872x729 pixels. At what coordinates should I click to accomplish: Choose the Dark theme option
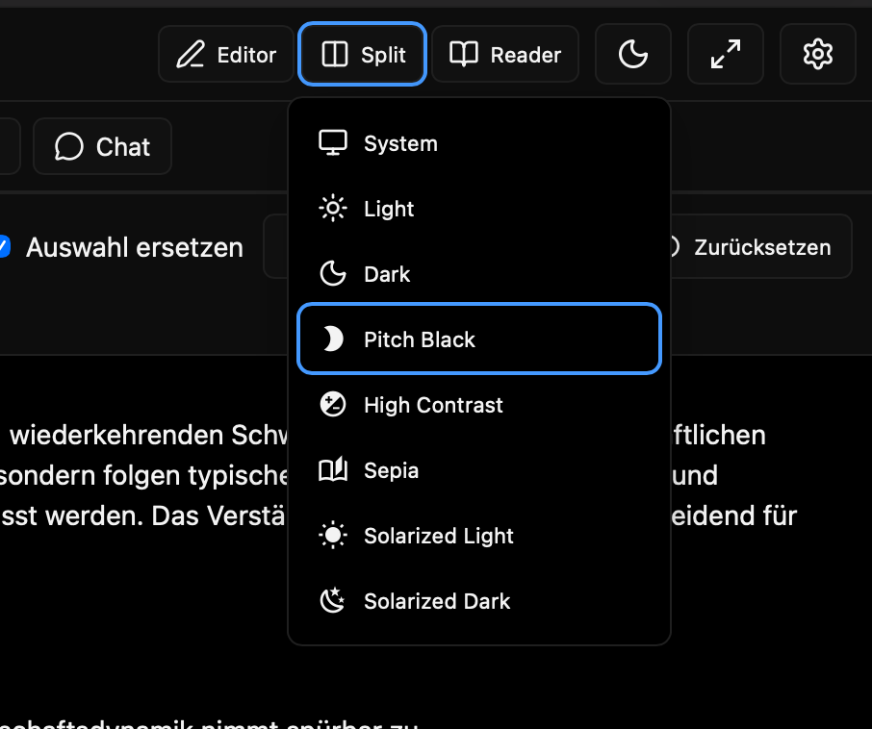pyautogui.click(x=387, y=274)
